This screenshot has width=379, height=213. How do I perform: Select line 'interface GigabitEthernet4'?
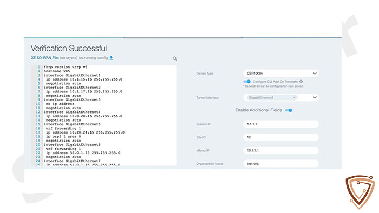72,112
